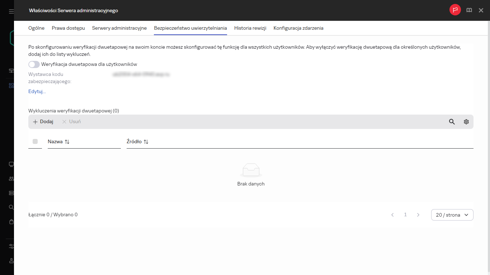Go to next page arrow
Image resolution: width=490 pixels, height=275 pixels.
click(418, 215)
